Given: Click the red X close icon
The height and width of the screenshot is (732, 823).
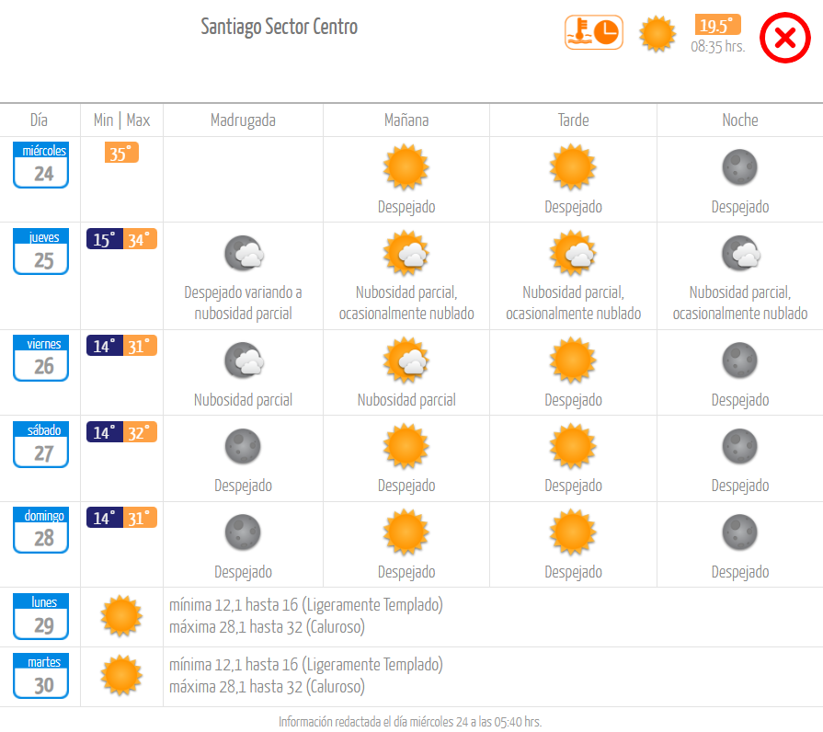Looking at the screenshot, I should click(784, 38).
